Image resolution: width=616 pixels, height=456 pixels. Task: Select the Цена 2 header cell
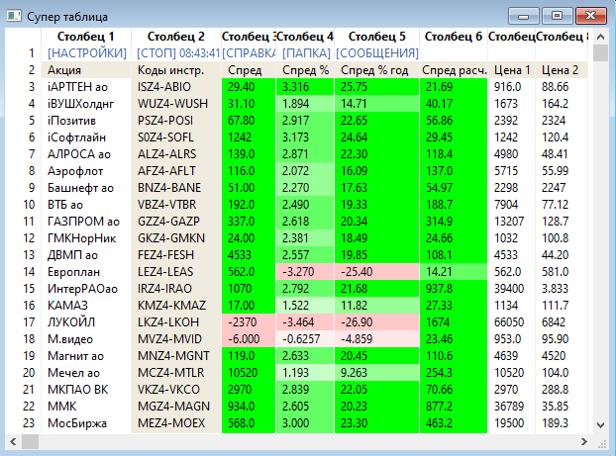pyautogui.click(x=560, y=70)
